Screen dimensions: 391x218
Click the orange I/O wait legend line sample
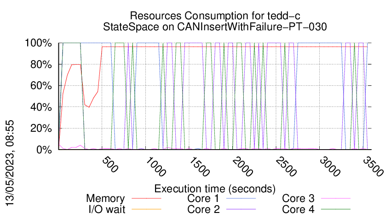point(146,209)
